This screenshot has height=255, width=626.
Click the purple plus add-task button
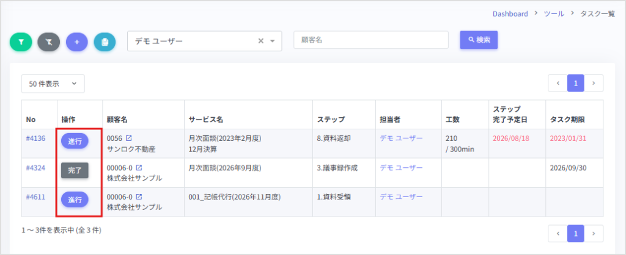coord(76,42)
